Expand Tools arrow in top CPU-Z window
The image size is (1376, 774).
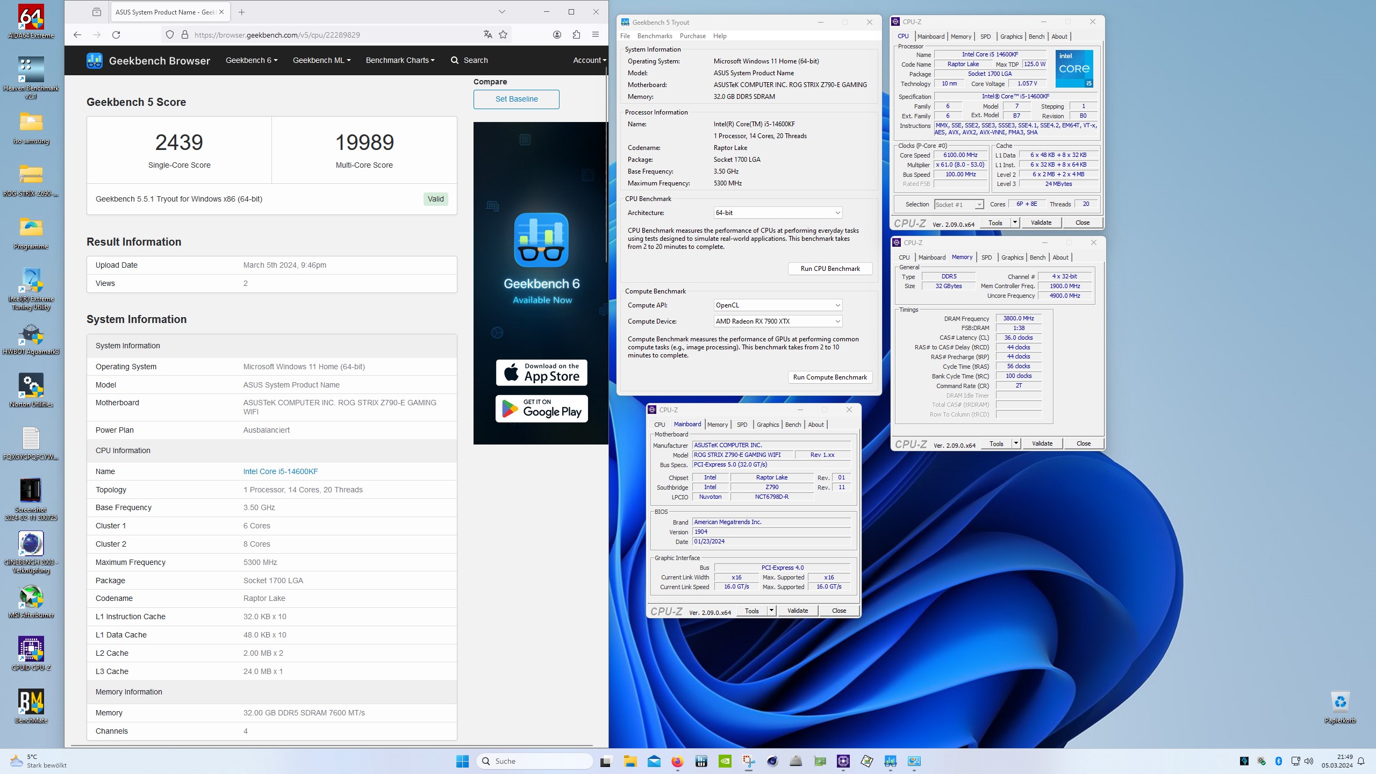click(x=1015, y=223)
